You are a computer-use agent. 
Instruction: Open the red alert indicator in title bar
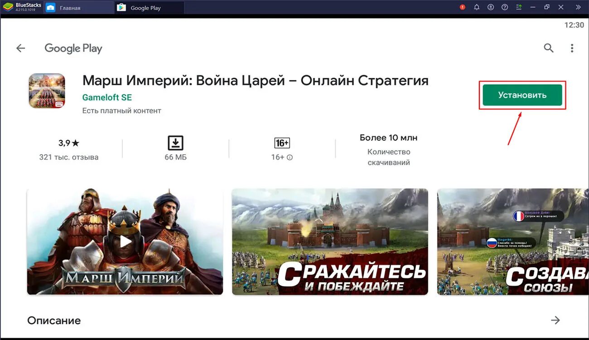[463, 7]
